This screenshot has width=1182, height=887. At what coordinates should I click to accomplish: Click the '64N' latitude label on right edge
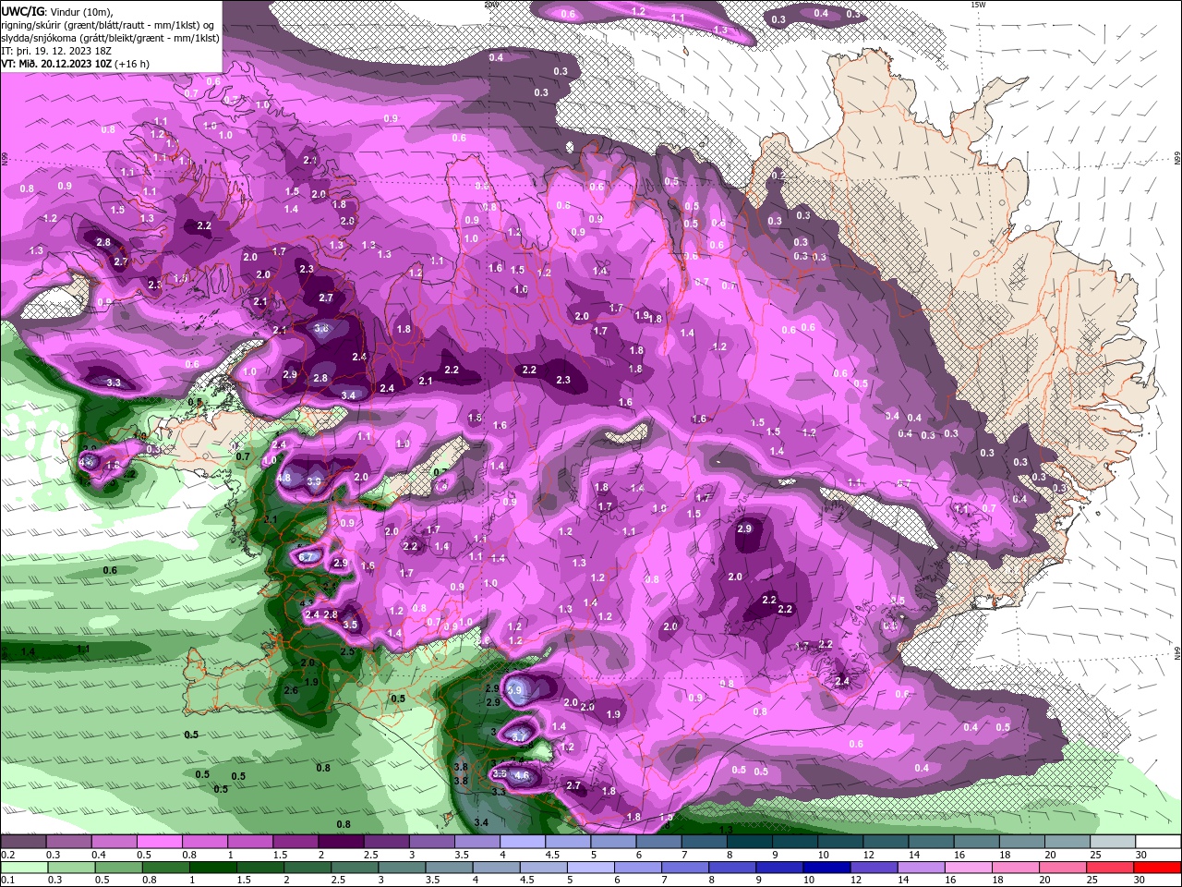(x=1177, y=652)
